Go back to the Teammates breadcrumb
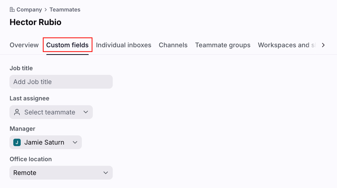The height and width of the screenshot is (188, 337). [x=65, y=10]
